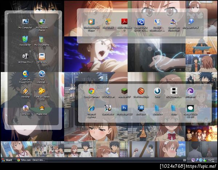Select the BandMaster shortcut icon

(108, 108)
